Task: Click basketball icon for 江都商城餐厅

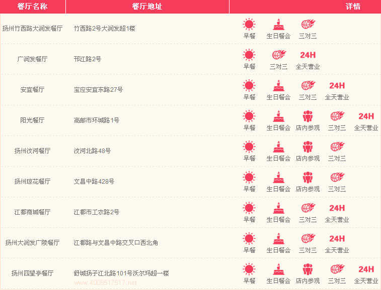Action: coord(308,208)
